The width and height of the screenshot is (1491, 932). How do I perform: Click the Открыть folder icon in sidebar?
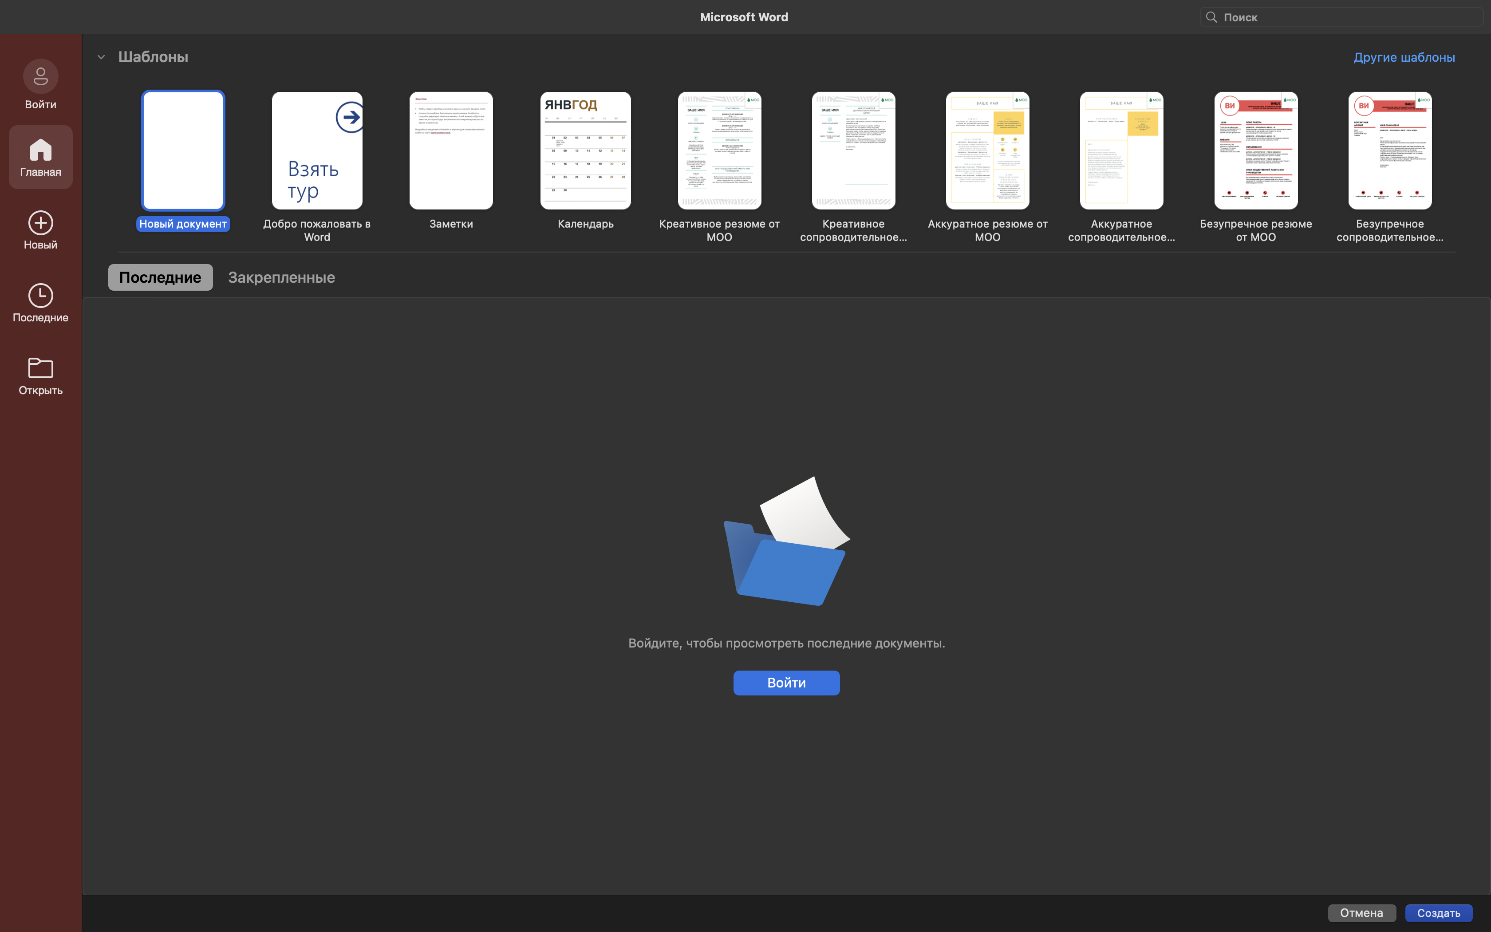pyautogui.click(x=41, y=368)
